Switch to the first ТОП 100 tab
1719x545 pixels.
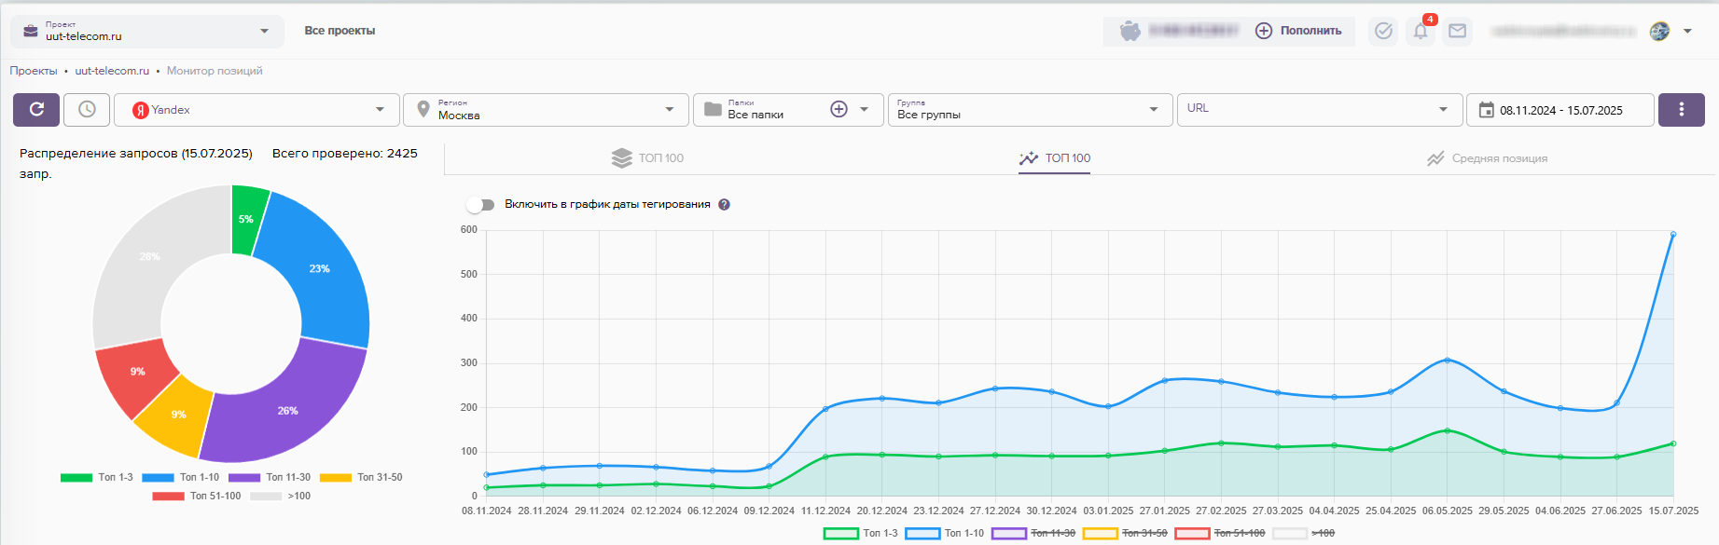tap(648, 158)
